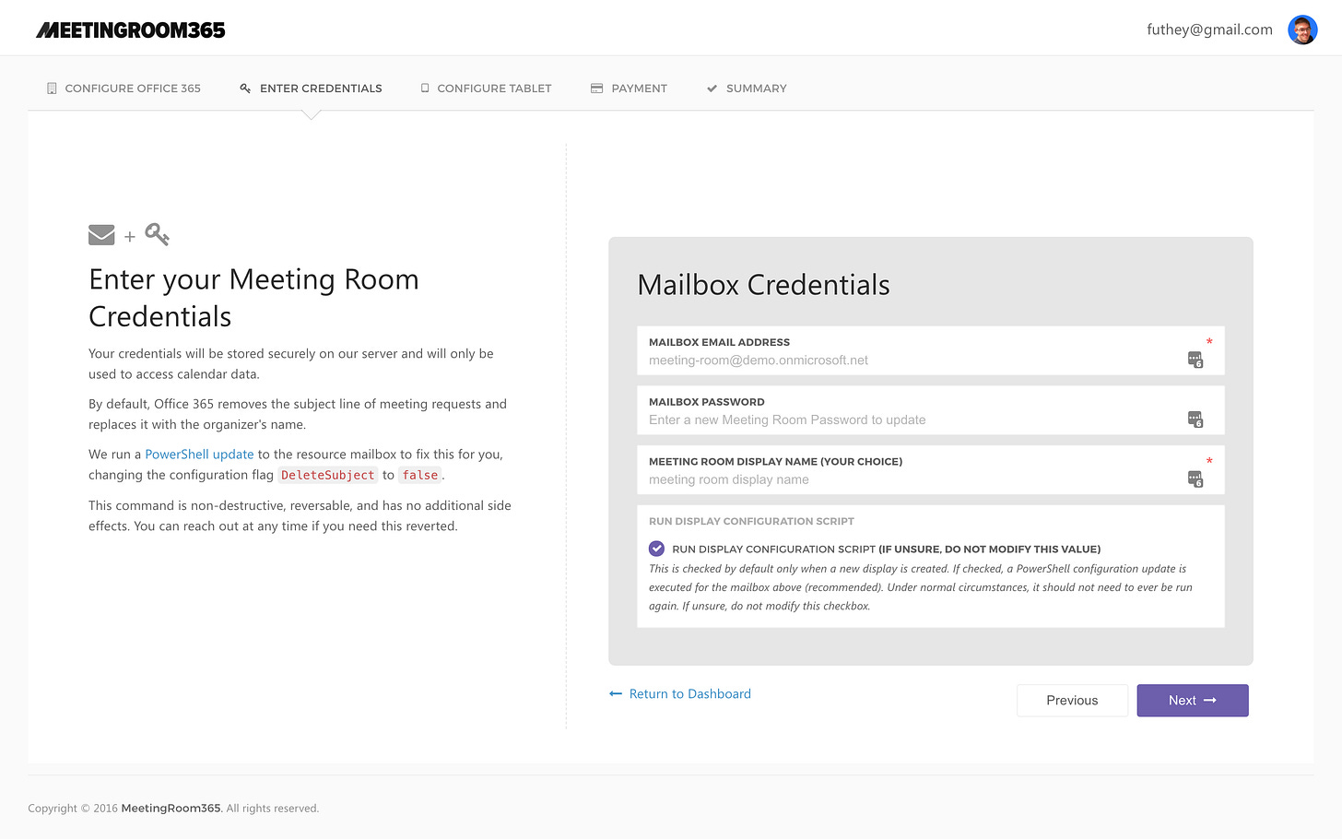Screen dimensions: 1342x839
Task: Click the Previous button
Action: (x=1072, y=701)
